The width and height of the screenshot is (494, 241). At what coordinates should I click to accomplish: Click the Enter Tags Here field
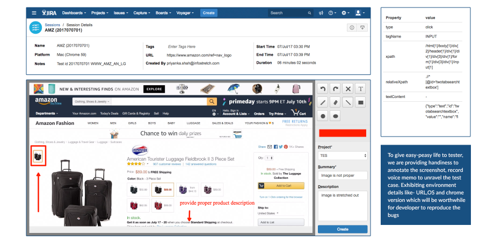(x=182, y=47)
